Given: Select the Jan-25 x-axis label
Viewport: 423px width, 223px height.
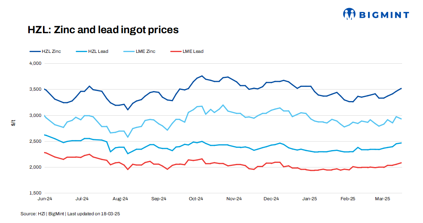Looking at the screenshot, I should (310, 199).
